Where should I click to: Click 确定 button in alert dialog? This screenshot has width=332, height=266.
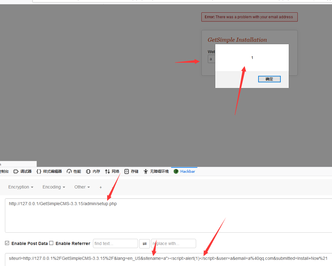pos(269,79)
